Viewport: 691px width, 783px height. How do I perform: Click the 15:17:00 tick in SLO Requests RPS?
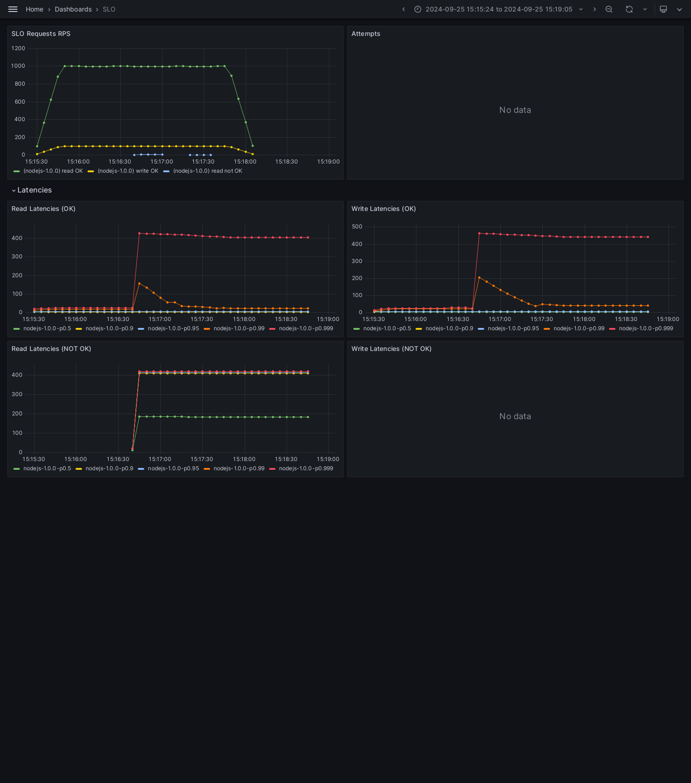162,162
